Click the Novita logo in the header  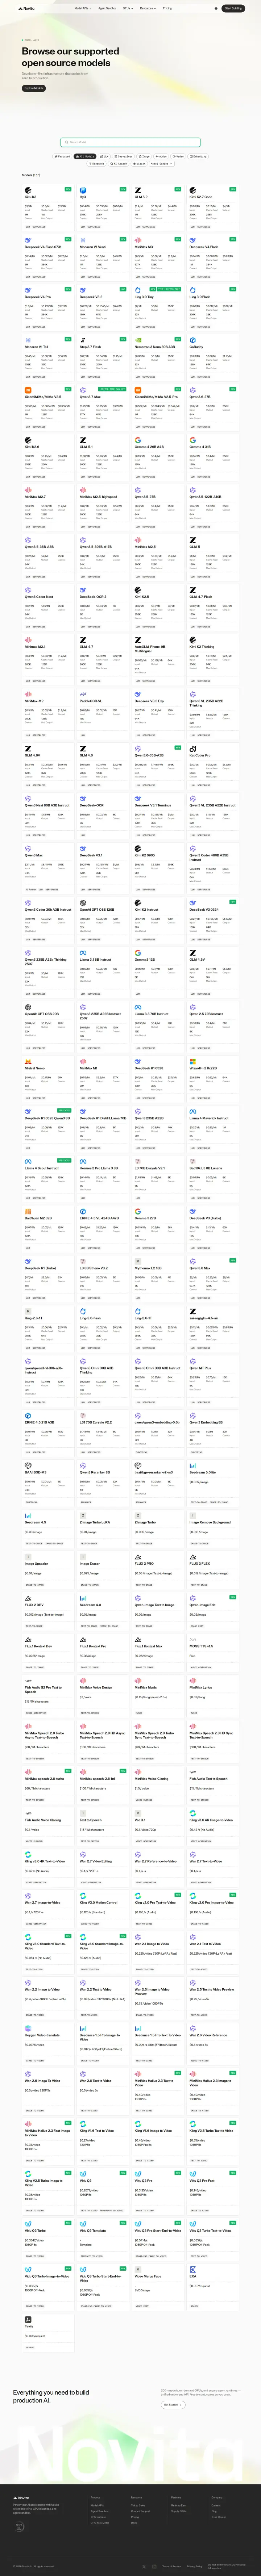27,8
